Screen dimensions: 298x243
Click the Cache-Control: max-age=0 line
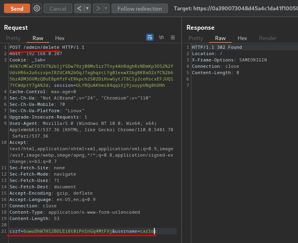pos(43,92)
